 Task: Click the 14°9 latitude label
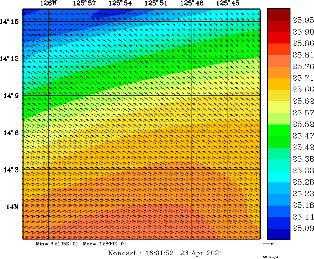coord(11,95)
